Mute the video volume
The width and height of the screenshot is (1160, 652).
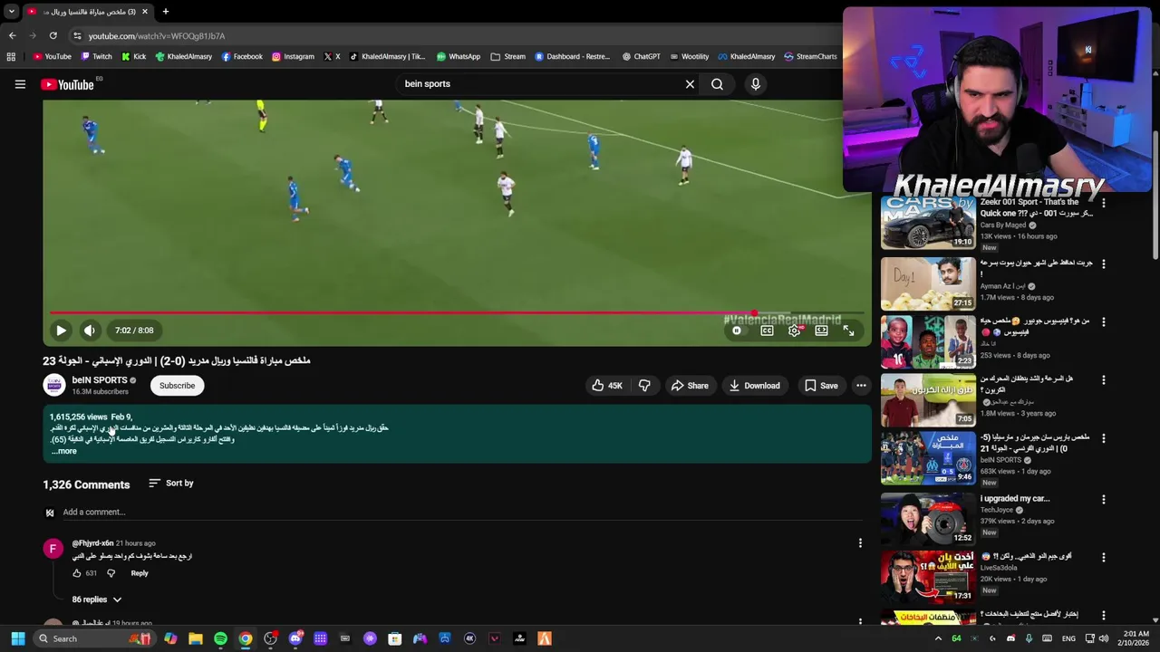click(x=89, y=331)
